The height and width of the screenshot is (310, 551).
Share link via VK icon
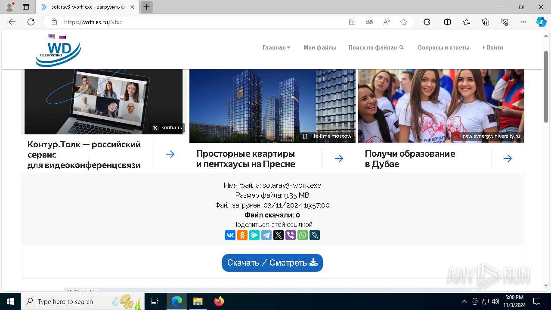[230, 235]
